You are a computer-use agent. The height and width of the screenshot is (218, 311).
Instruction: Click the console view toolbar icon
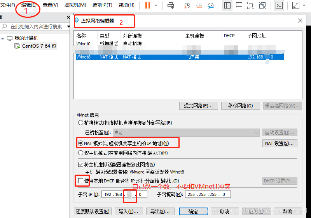point(279,5)
